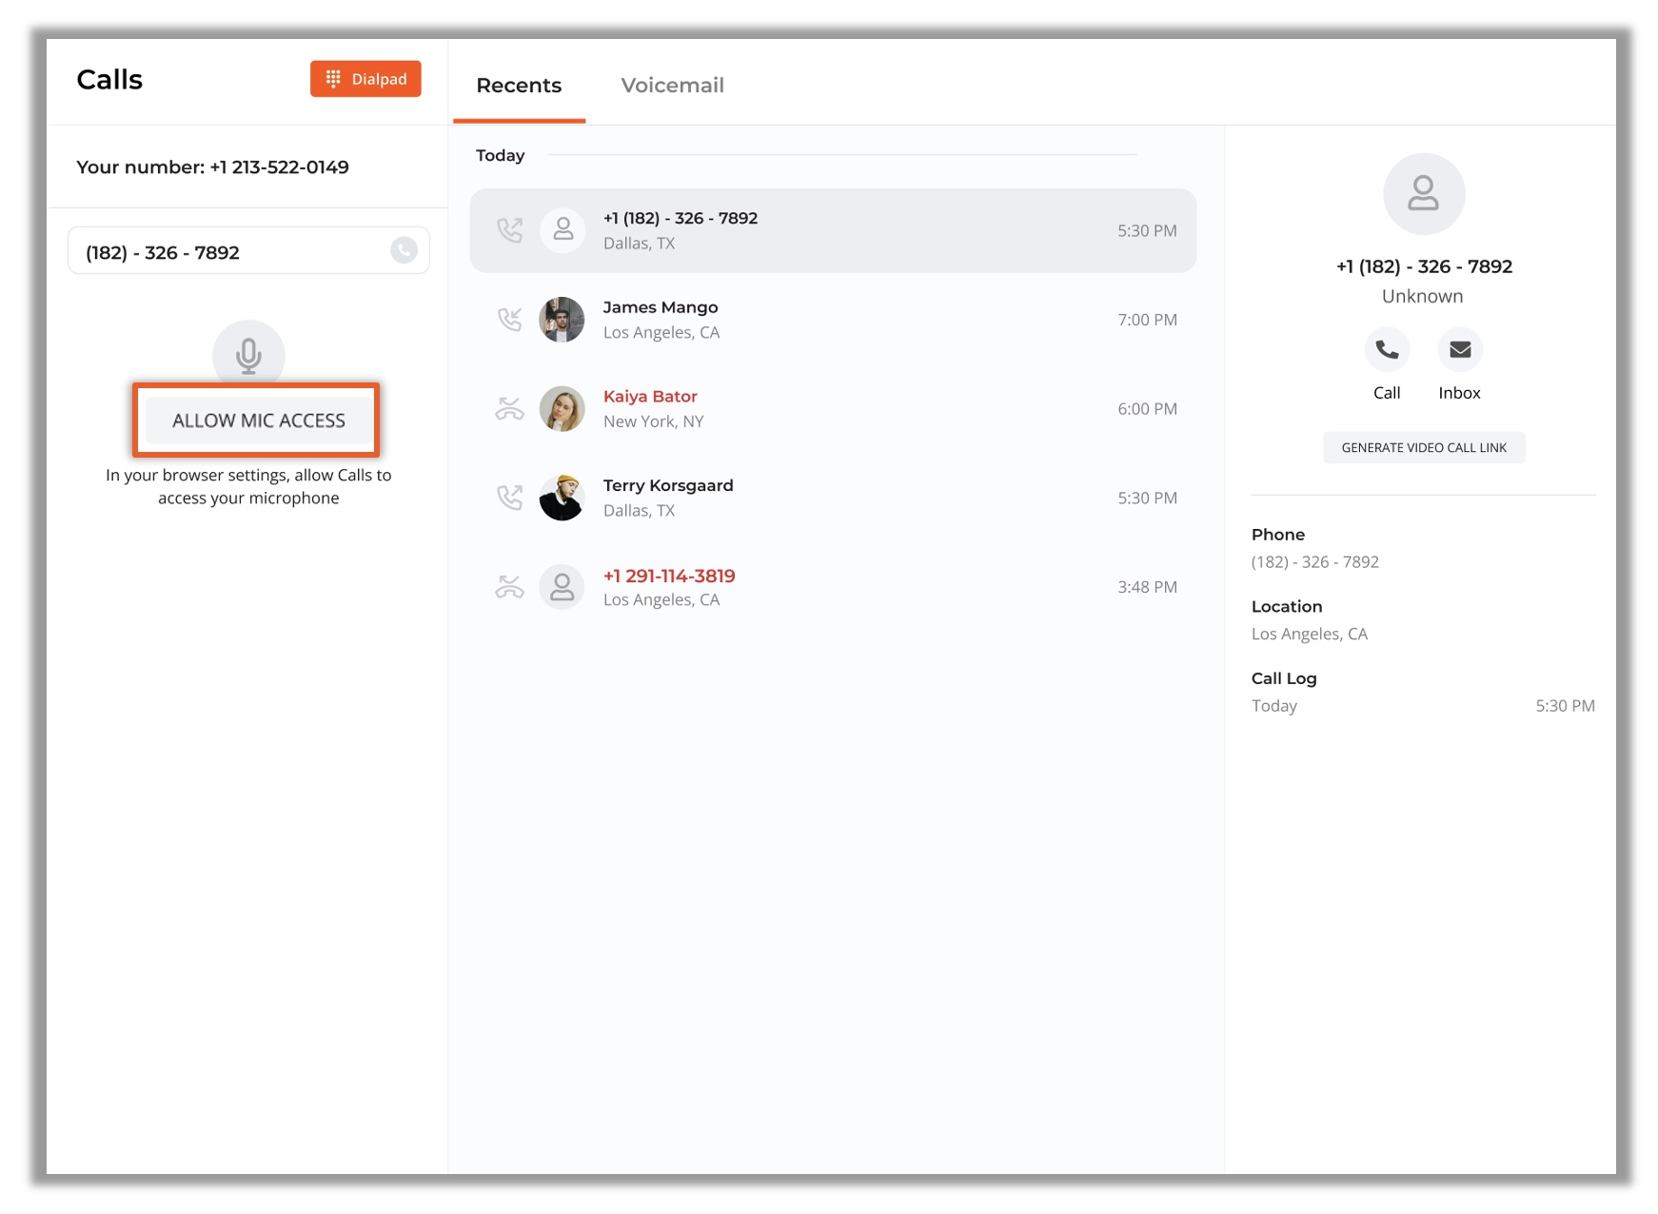The image size is (1658, 1214).
Task: Click the Inbox envelope icon
Action: (x=1460, y=350)
